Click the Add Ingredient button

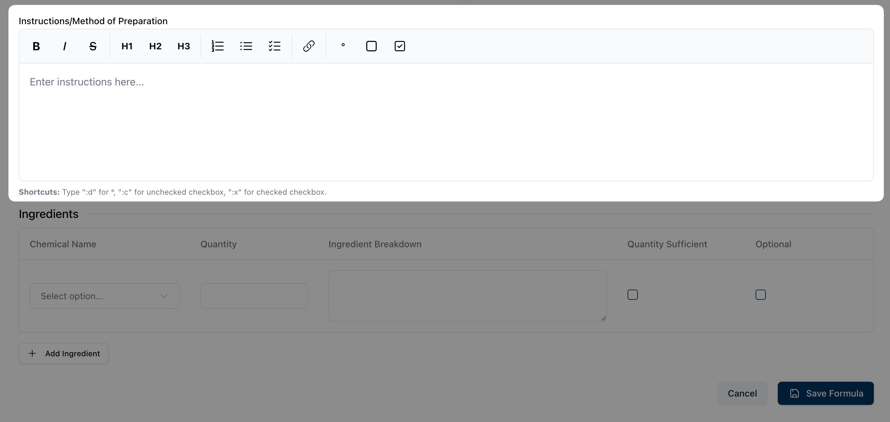(x=64, y=353)
